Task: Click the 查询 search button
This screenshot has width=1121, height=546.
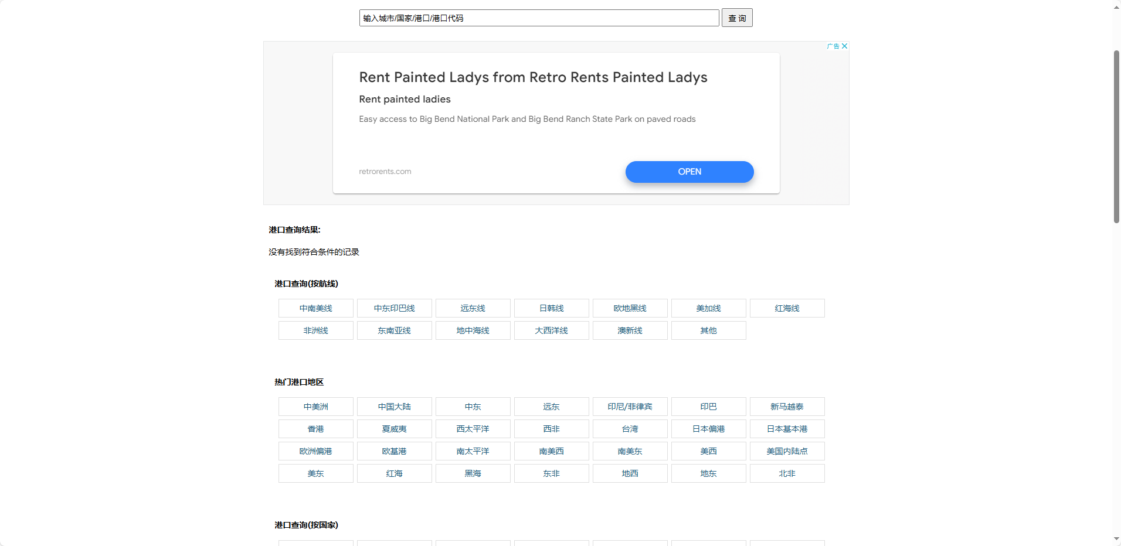Action: pos(737,18)
